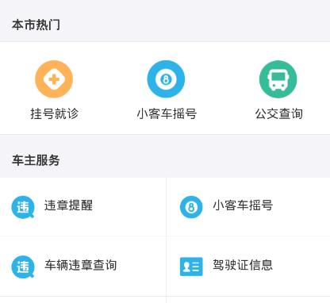330x303 pixels.
Task: Click the white cross inside the orange circle
Action: (54, 79)
